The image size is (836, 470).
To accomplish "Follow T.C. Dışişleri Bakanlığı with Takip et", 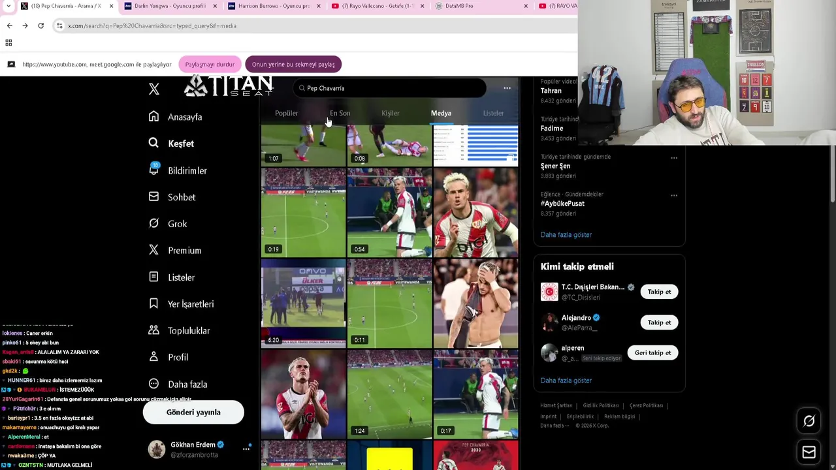I will [659, 292].
